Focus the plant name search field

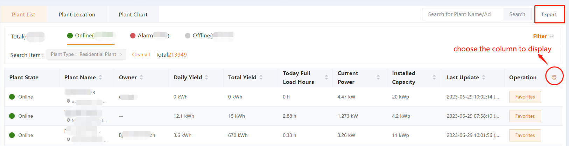(463, 14)
